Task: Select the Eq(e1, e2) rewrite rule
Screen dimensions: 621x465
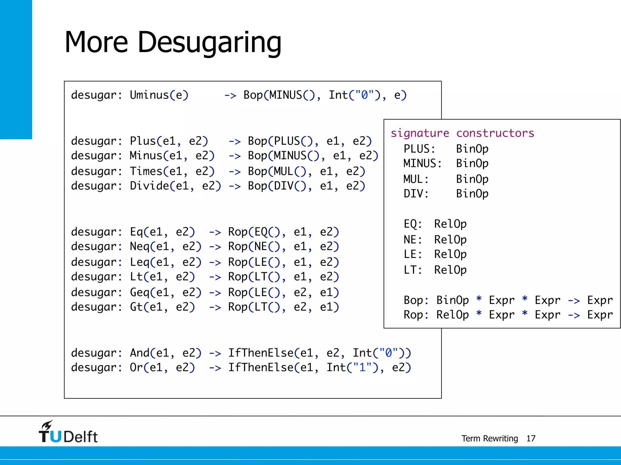Action: tap(205, 232)
